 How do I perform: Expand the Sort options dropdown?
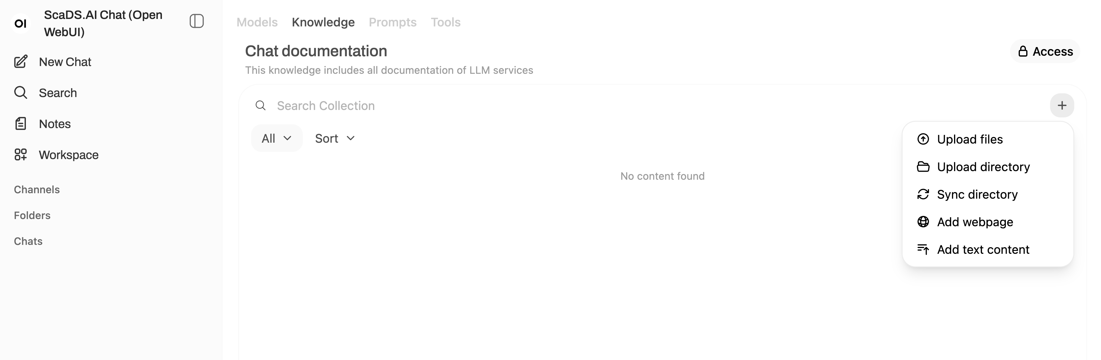(x=335, y=138)
